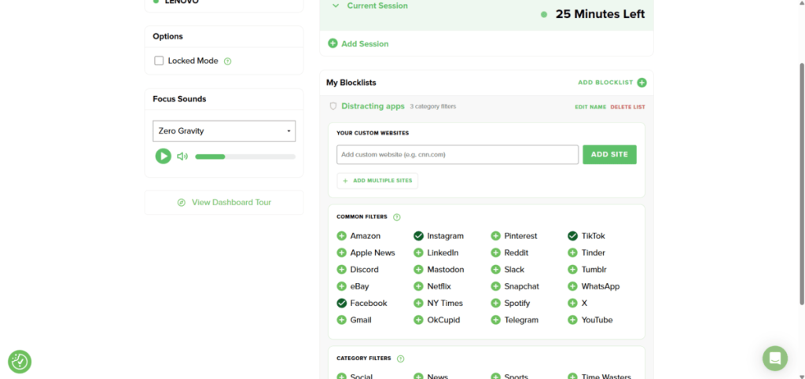This screenshot has width=805, height=379.
Task: Open the Common Filters help icon
Action: point(396,217)
